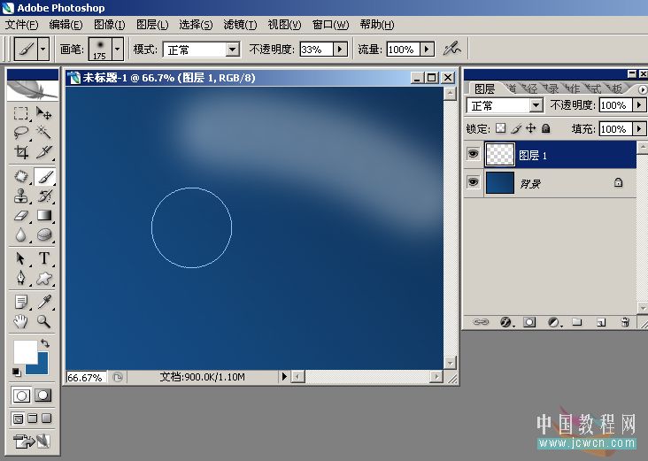
Task: Select the Move tool
Action: point(43,113)
